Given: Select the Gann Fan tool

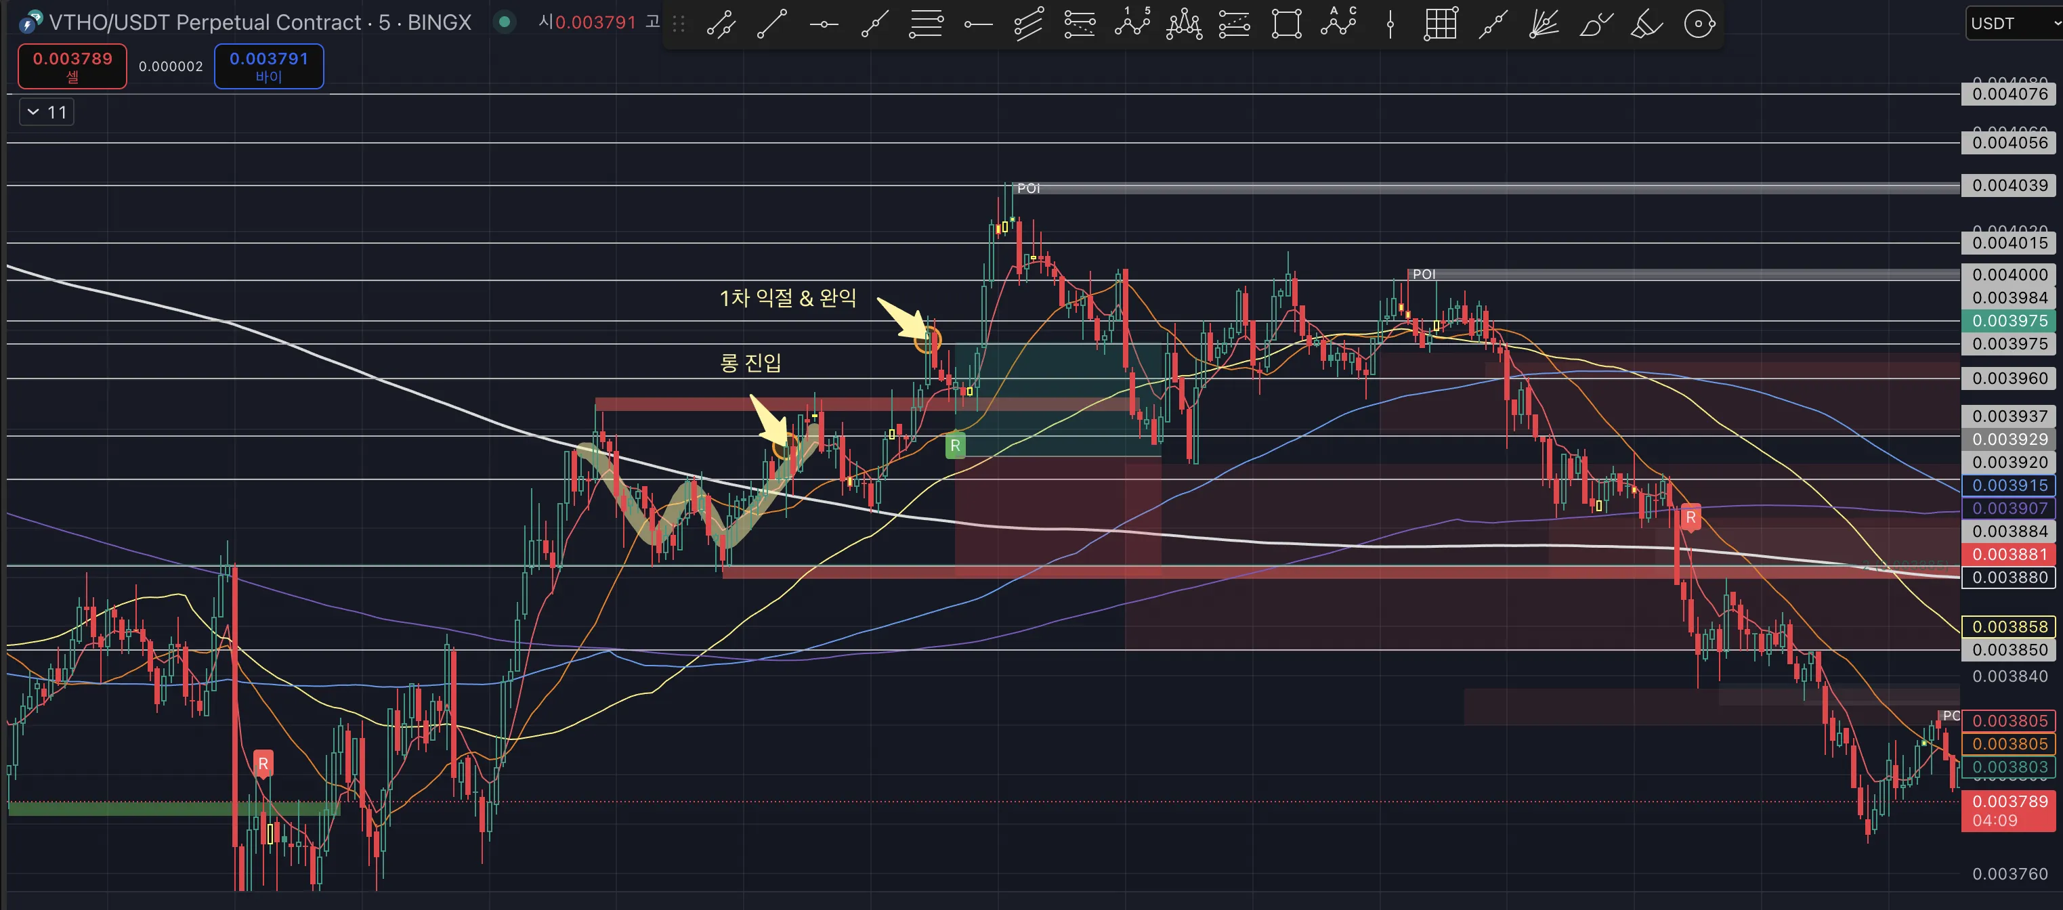Looking at the screenshot, I should point(1544,24).
